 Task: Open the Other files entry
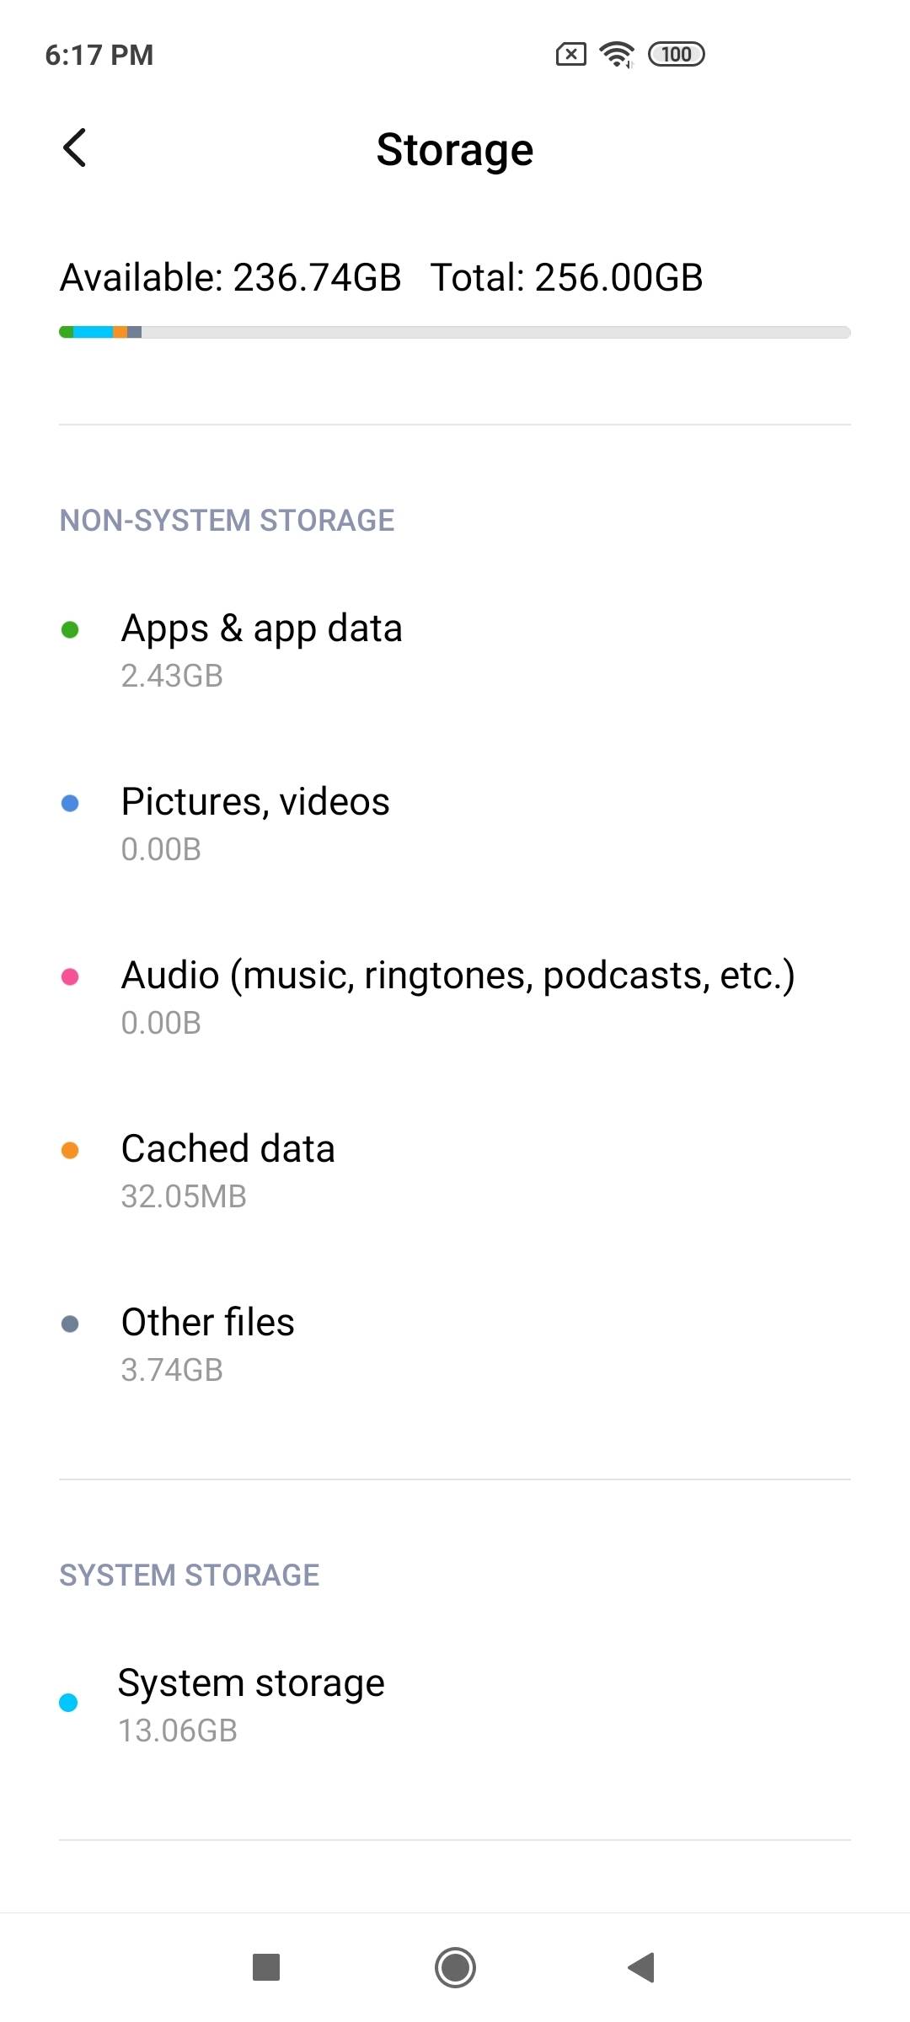tap(207, 1344)
